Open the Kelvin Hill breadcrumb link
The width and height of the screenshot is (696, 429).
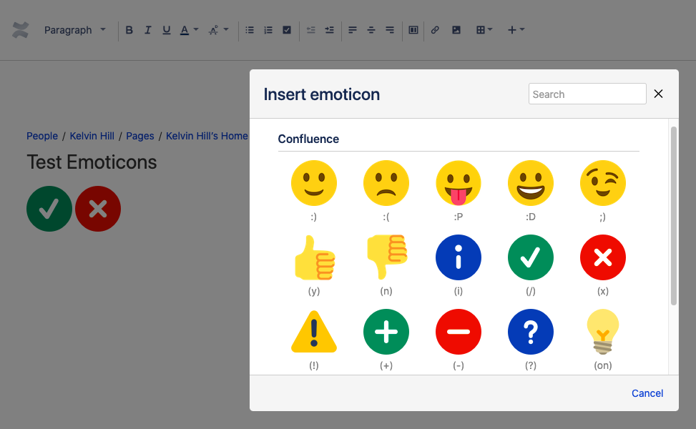(92, 136)
